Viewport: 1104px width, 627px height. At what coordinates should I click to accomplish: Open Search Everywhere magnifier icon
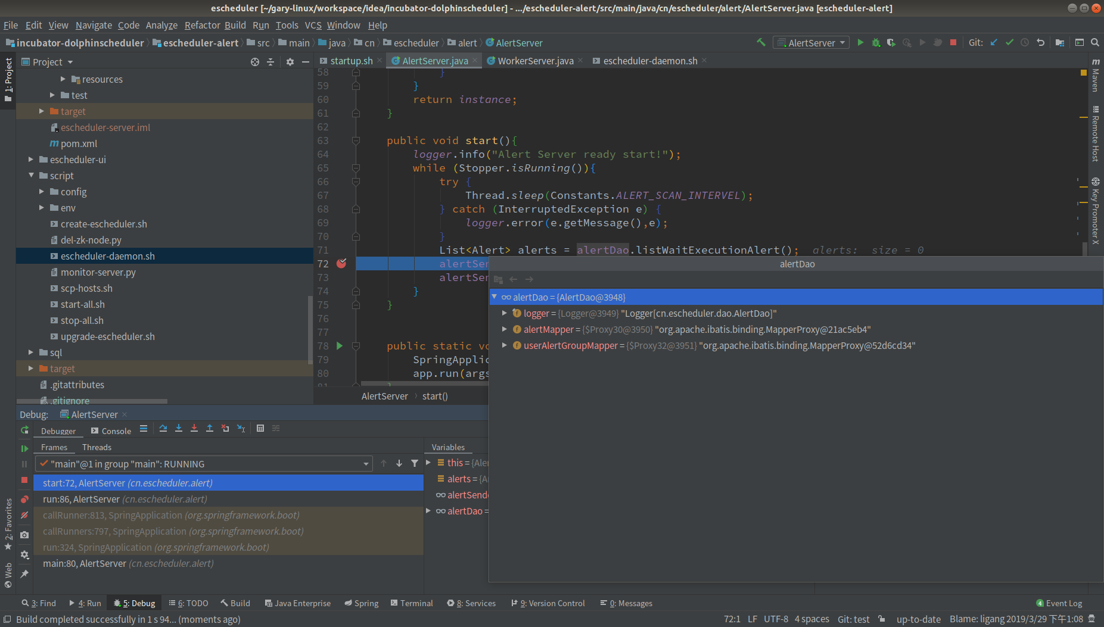pos(1095,42)
